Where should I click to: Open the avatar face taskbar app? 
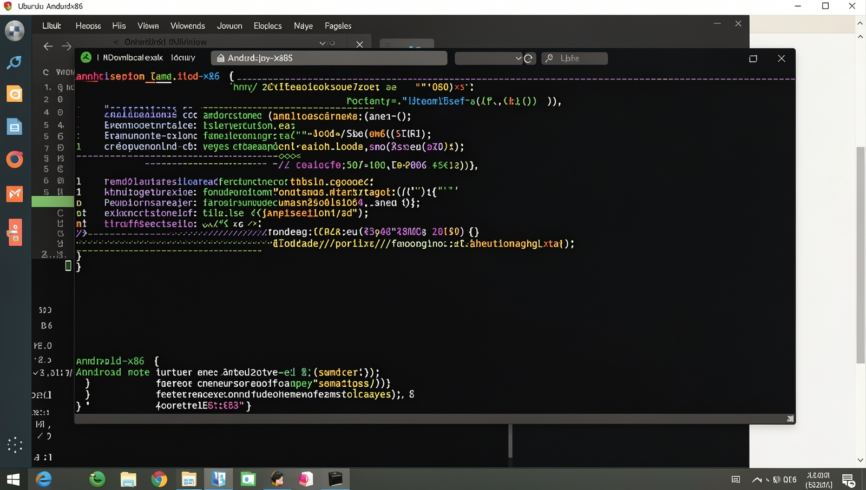point(278,479)
